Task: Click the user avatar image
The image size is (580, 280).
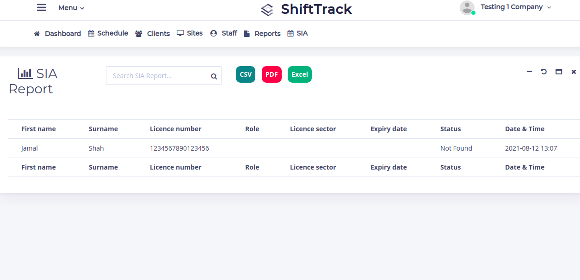Action: (x=467, y=7)
